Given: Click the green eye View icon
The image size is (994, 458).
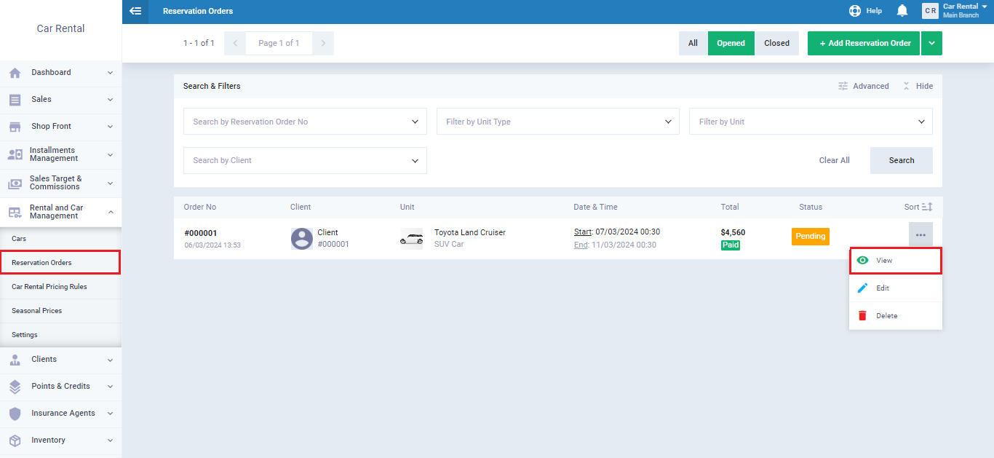Looking at the screenshot, I should coord(863,260).
